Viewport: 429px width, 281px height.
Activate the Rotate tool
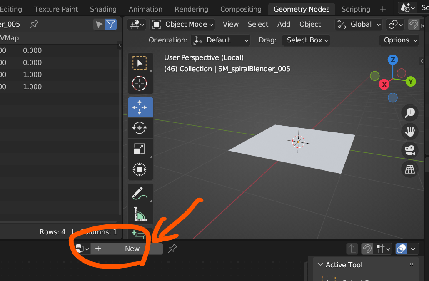click(x=140, y=128)
